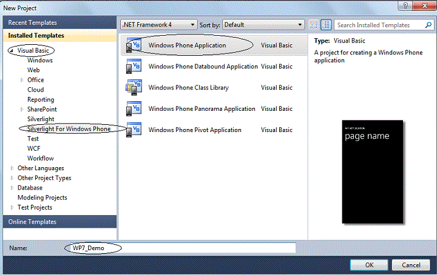Click the search magnifier icon
Screen dimensions: 437x275
(428, 25)
